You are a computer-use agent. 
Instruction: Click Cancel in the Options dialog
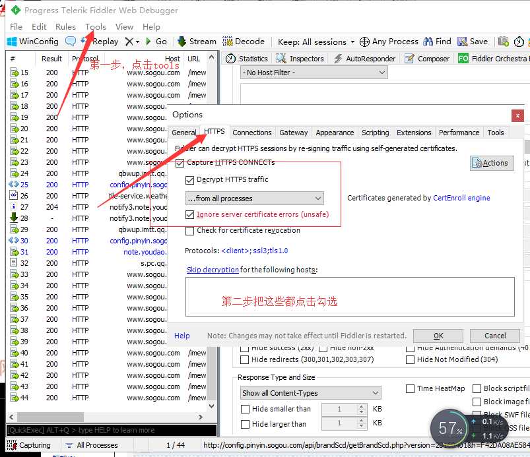click(495, 336)
